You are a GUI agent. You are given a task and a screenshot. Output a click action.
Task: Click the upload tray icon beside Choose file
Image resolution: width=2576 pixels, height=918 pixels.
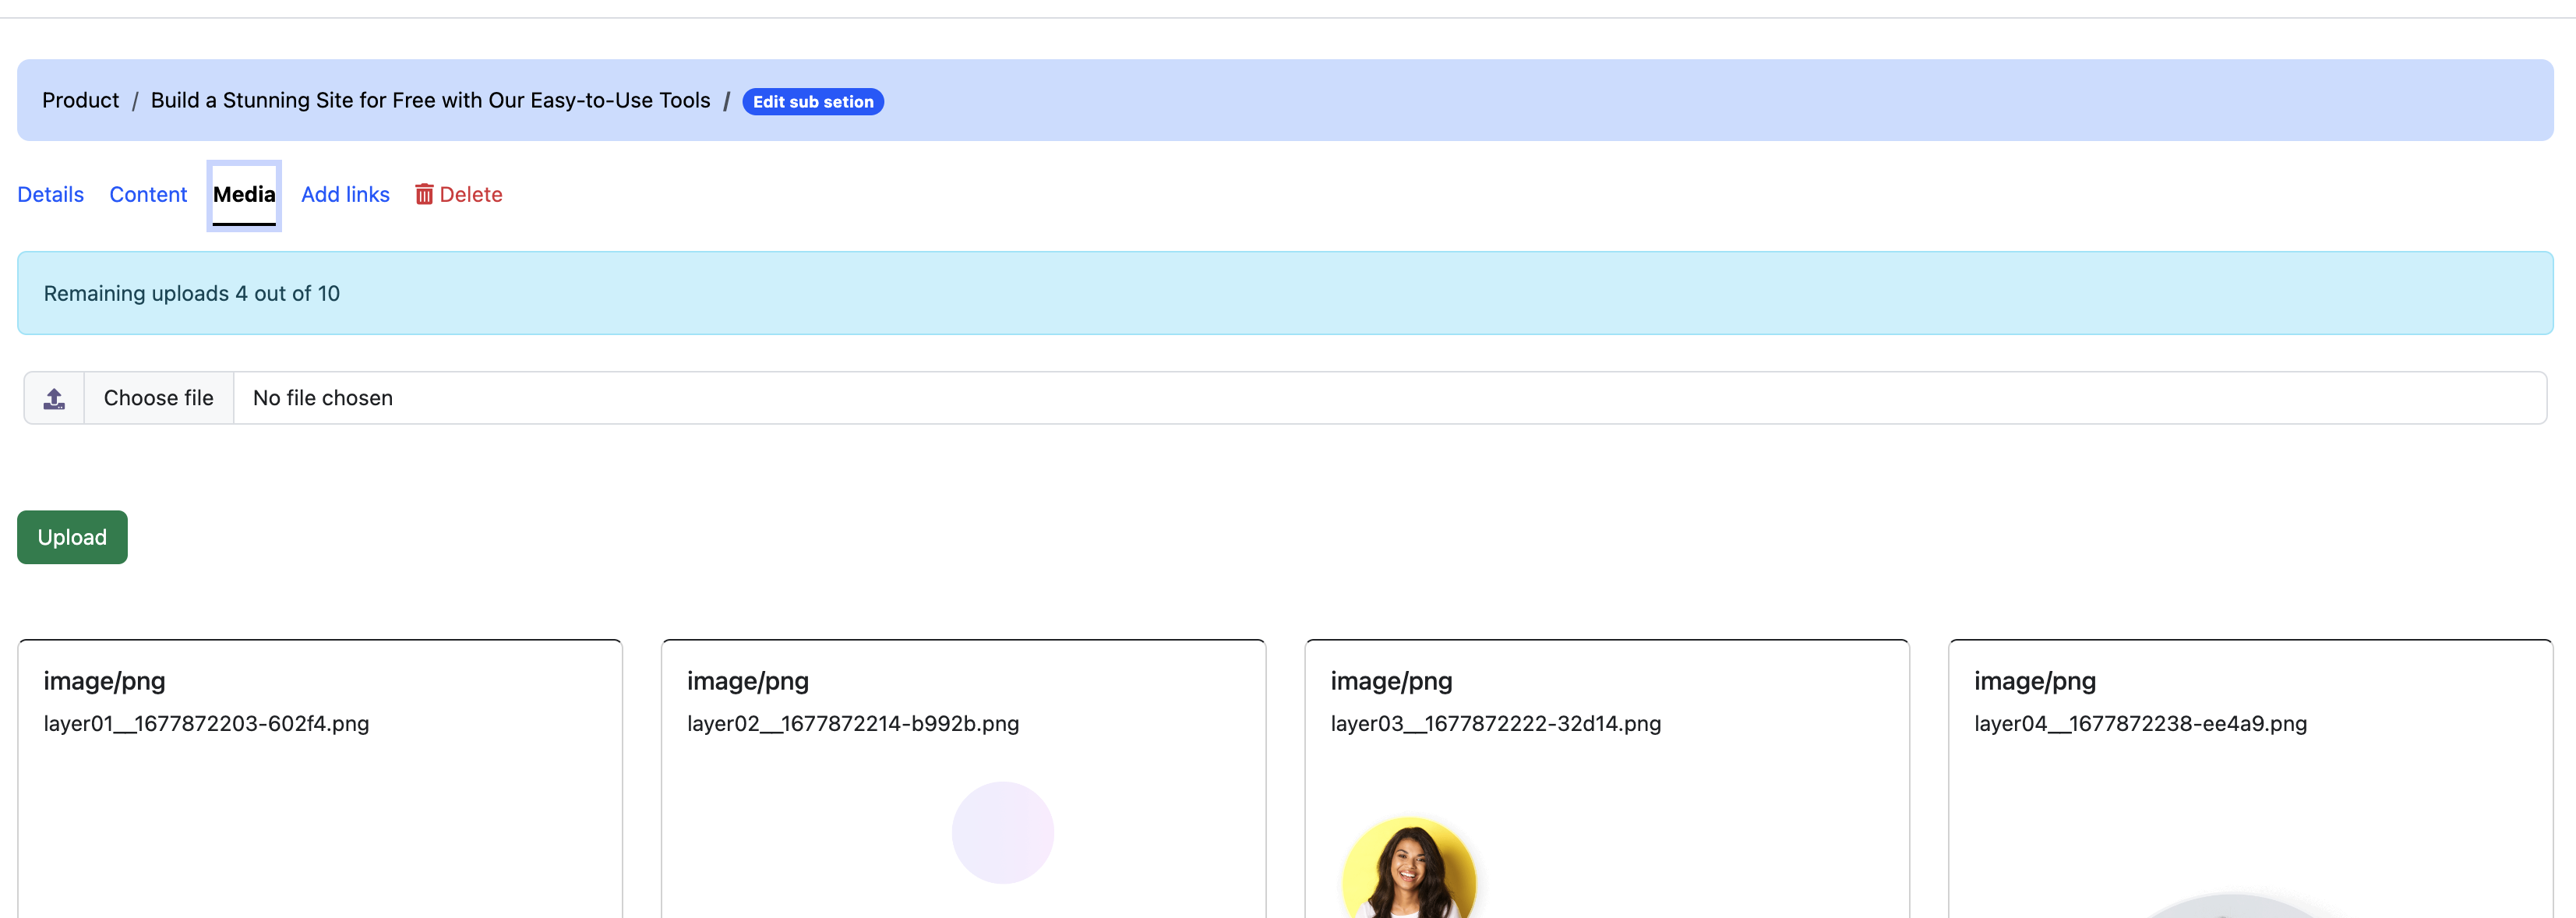(x=54, y=398)
